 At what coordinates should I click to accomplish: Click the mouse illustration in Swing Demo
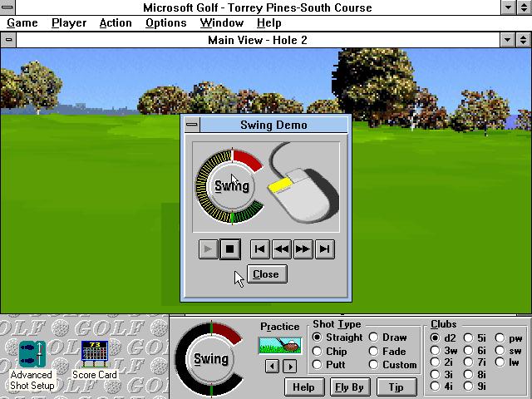pos(303,185)
